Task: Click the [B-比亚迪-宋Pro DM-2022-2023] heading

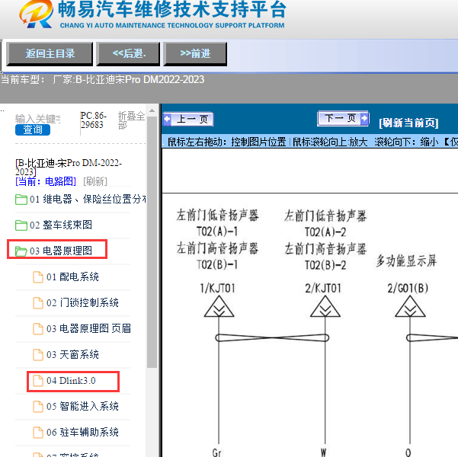Action: (69, 167)
